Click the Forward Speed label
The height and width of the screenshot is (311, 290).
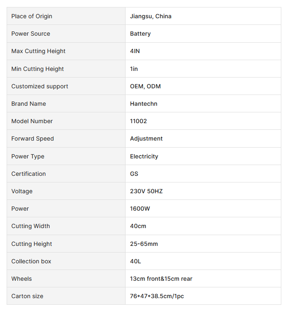(x=33, y=138)
